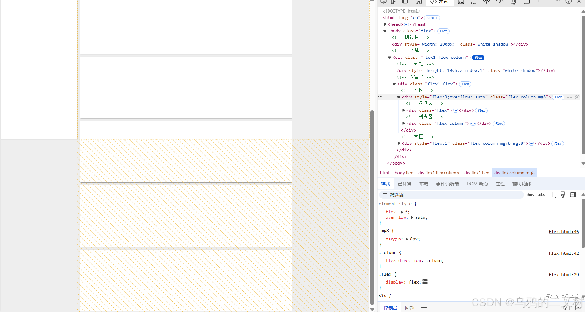Open DevTools settings via gear icon

coord(514,2)
